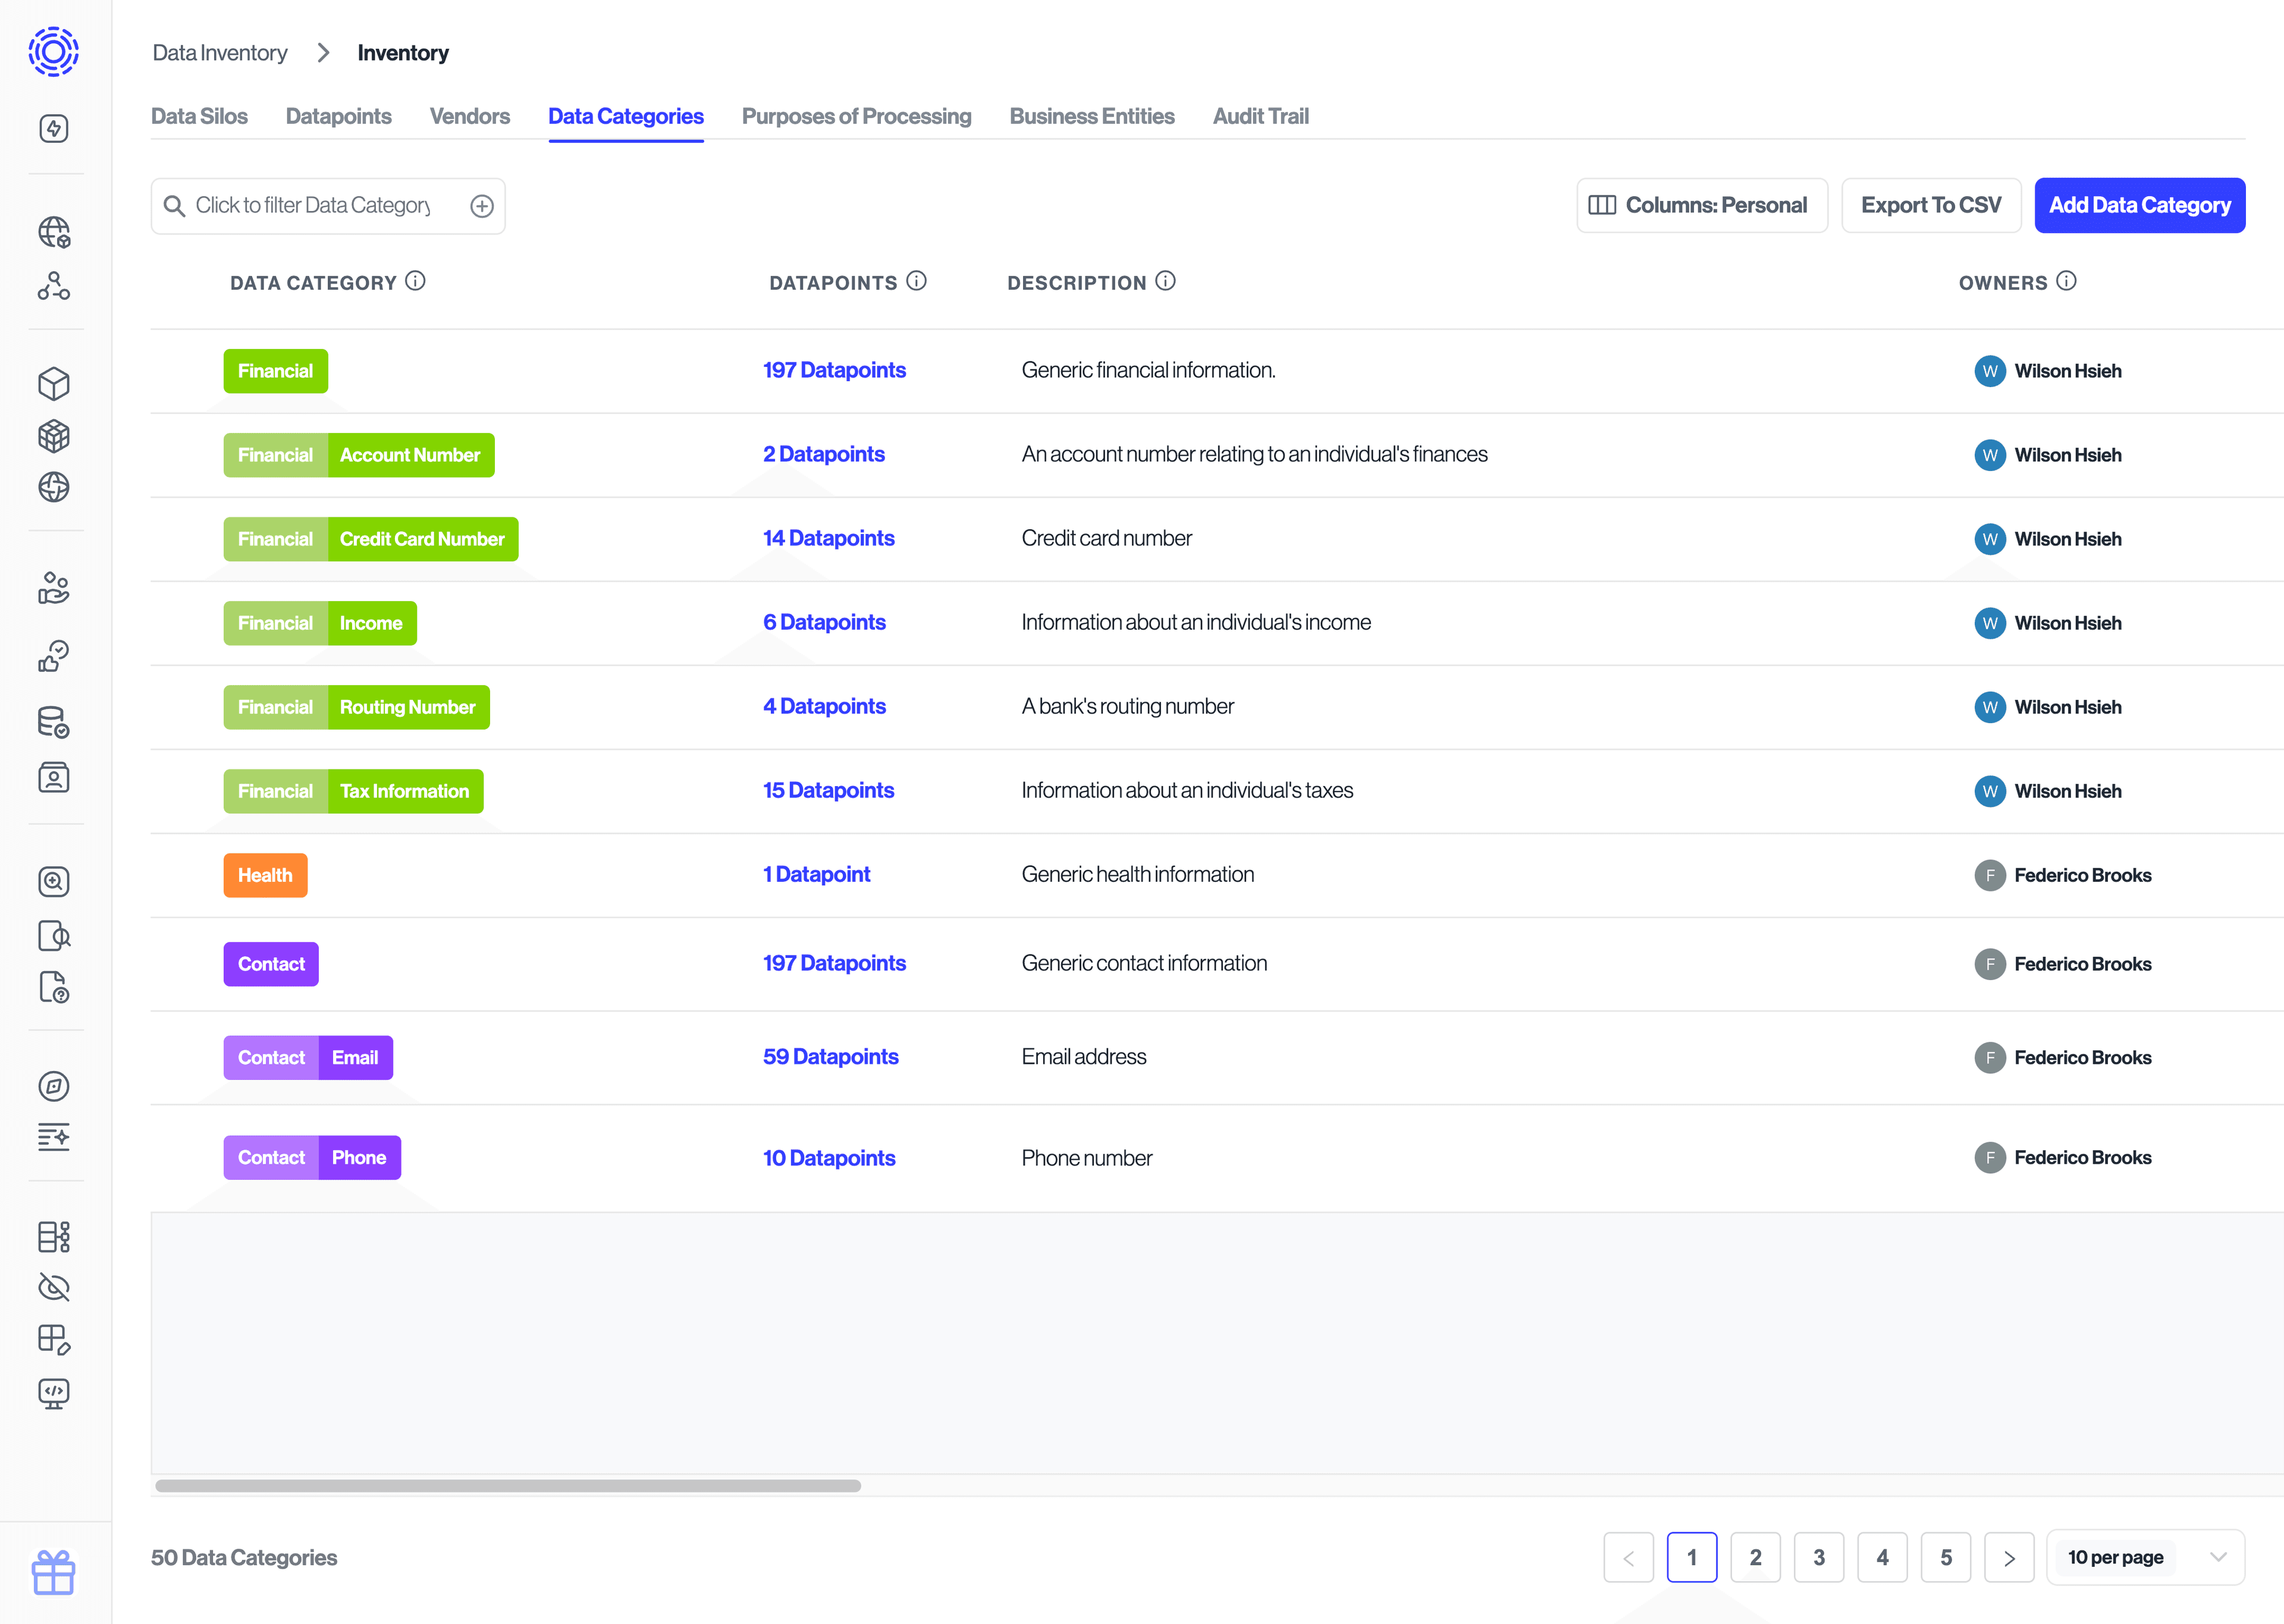
Task: Open the 10 per page dropdown
Action: pyautogui.click(x=2146, y=1557)
